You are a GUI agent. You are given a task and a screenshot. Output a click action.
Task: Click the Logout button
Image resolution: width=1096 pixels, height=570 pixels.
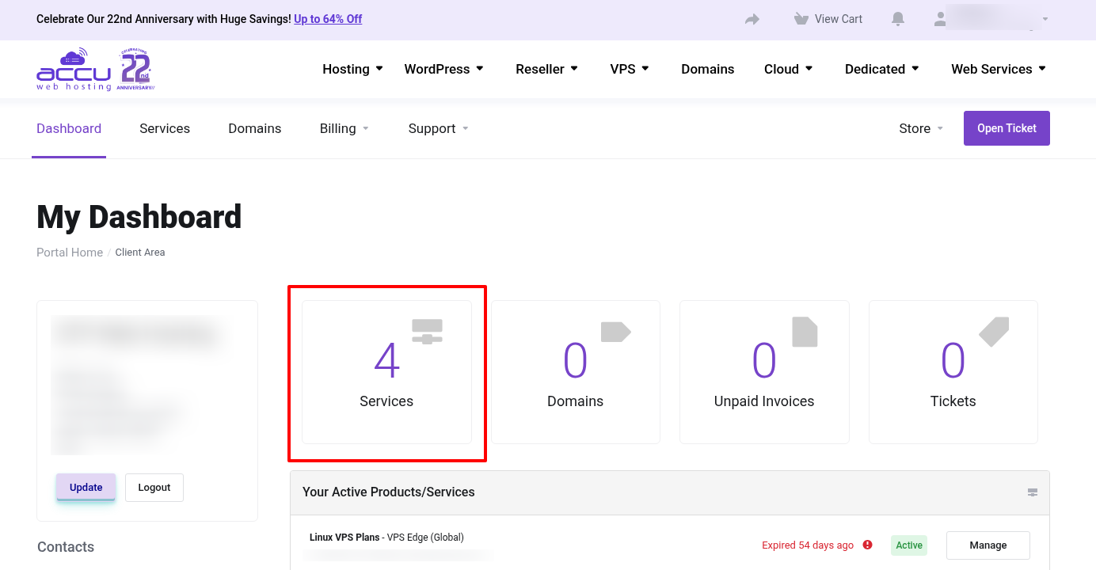point(154,488)
